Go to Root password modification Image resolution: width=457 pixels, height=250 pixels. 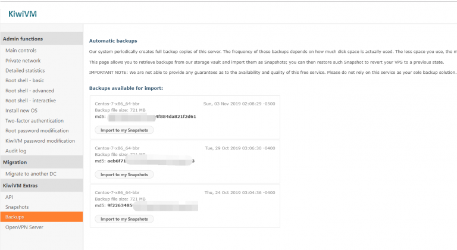coord(37,131)
